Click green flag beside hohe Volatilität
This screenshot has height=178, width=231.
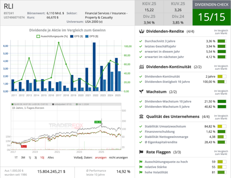(x=141, y=172)
